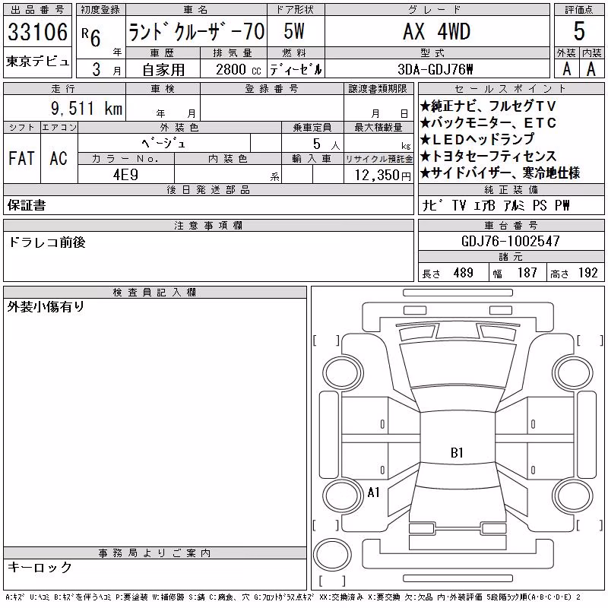Click the mileage value 9,511 km

tap(87, 109)
